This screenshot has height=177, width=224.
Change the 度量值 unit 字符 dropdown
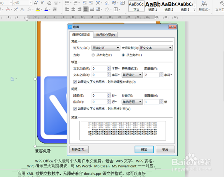click(x=168, y=75)
